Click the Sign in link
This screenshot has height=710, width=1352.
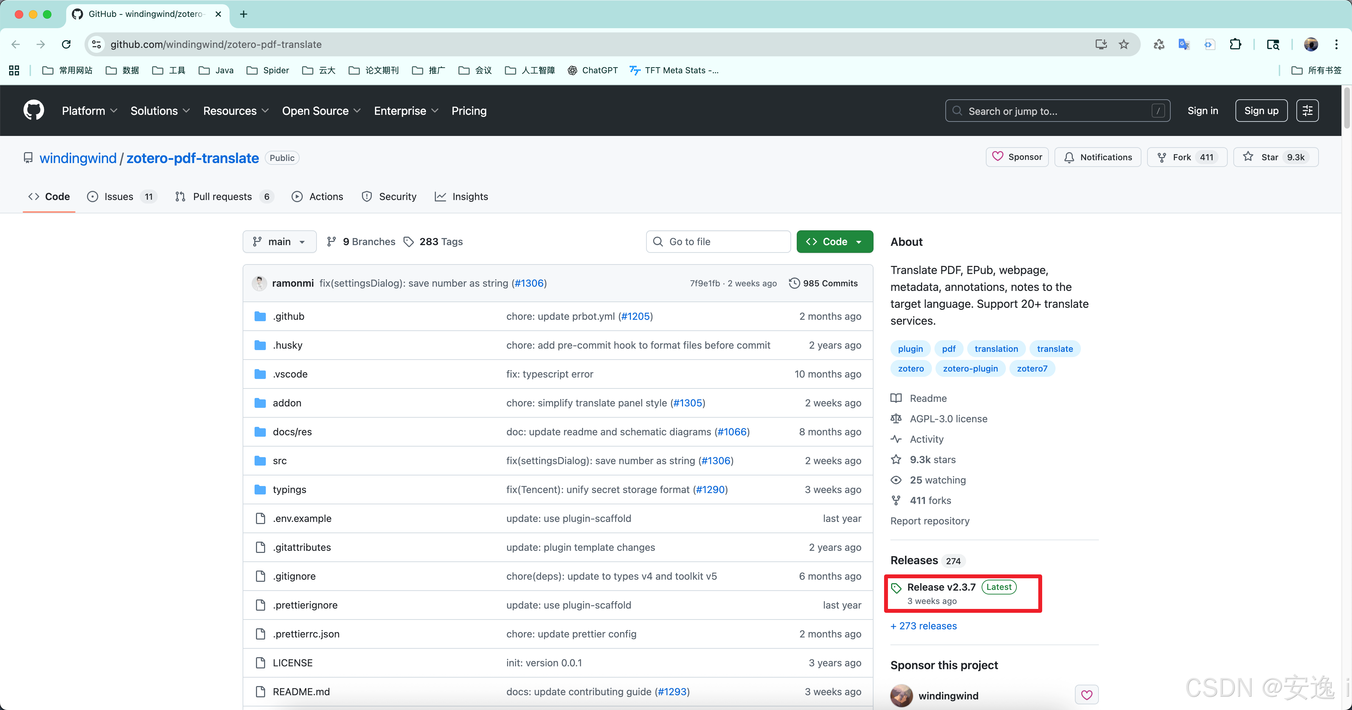1202,111
